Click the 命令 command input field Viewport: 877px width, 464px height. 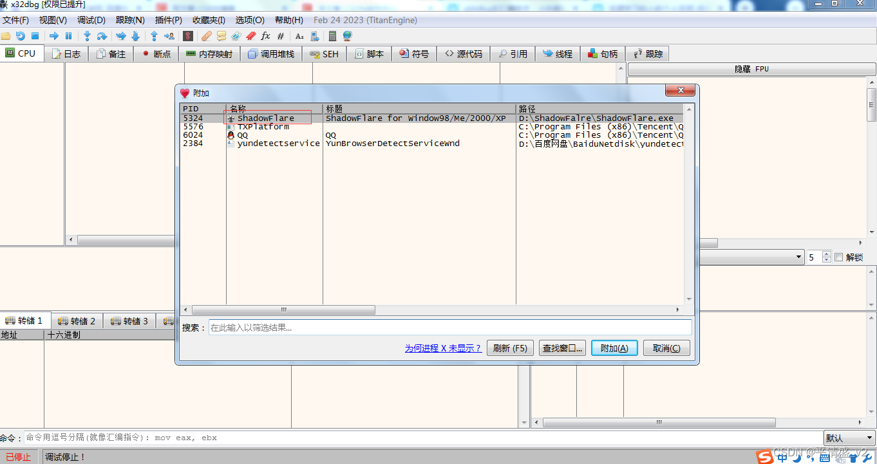424,438
